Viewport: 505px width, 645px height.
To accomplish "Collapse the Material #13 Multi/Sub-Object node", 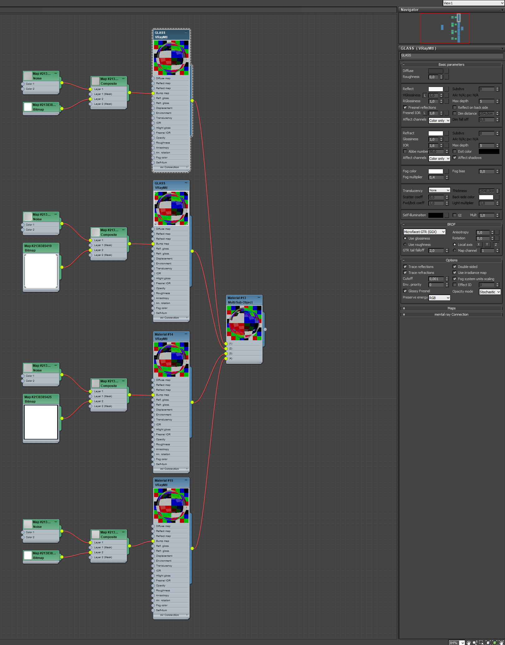I will [x=259, y=298].
